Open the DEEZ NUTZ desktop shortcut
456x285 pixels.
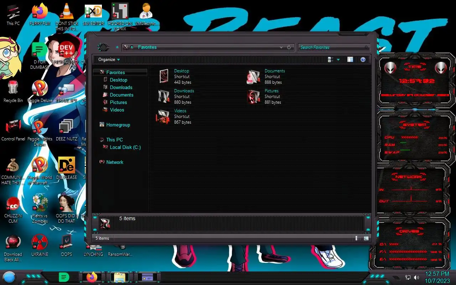coord(67,130)
